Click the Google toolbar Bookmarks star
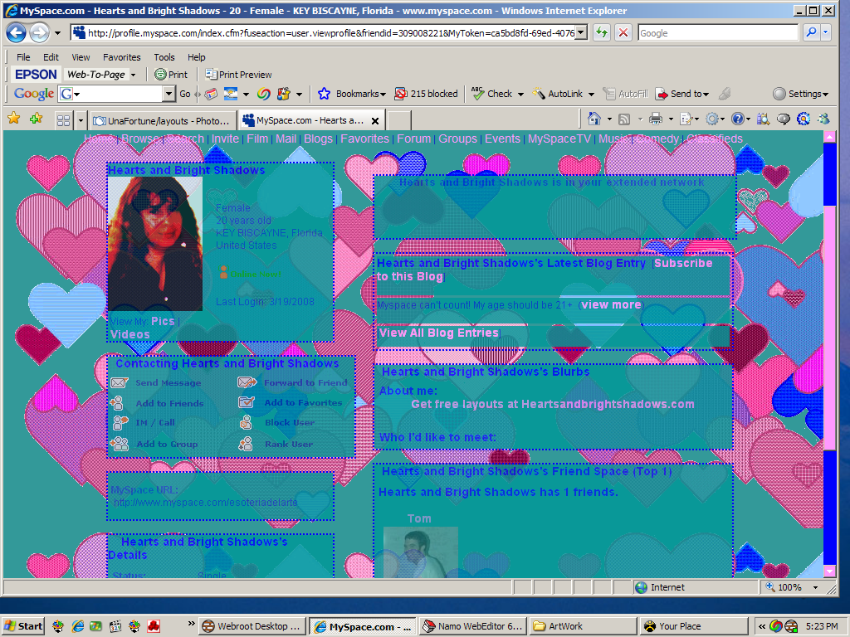The image size is (850, 637). (325, 94)
